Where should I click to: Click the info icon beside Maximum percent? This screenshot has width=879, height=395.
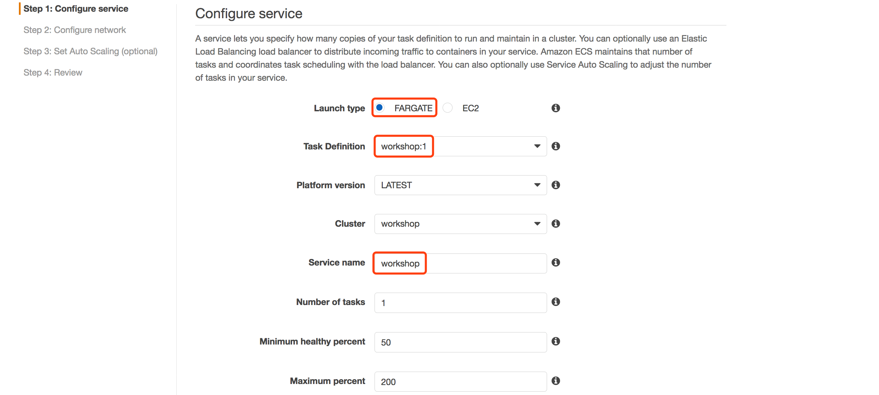click(x=556, y=381)
